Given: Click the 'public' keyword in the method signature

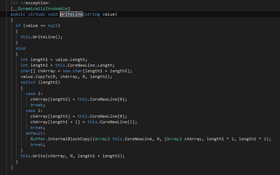Looking at the screenshot, I should (18, 14).
